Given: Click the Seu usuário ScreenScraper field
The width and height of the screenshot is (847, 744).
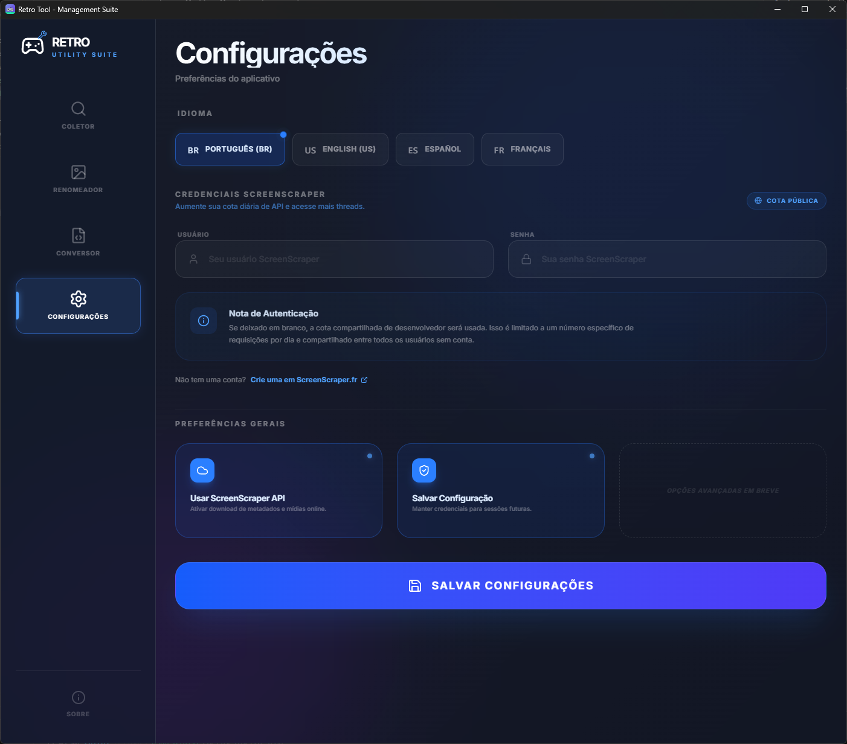Looking at the screenshot, I should 334,259.
